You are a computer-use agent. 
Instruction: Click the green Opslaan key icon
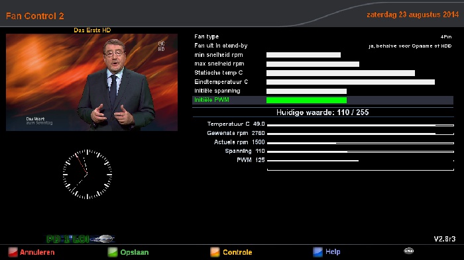pyautogui.click(x=113, y=252)
